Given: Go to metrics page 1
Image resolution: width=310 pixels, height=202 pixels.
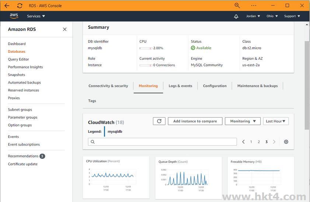Looking at the screenshot, I should pyautogui.click(x=251, y=142).
